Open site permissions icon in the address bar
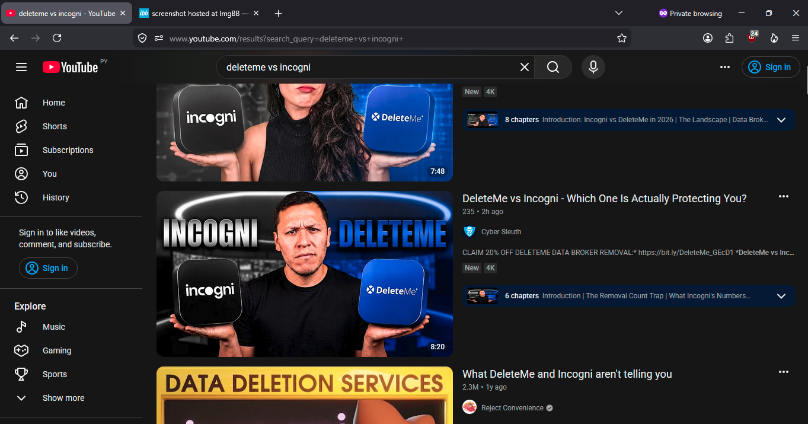The height and width of the screenshot is (424, 808). pyautogui.click(x=159, y=38)
